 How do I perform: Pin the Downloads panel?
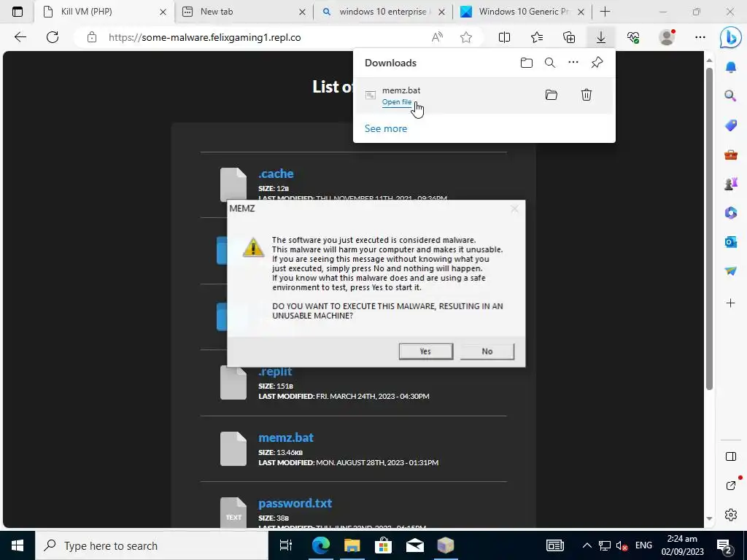(x=597, y=63)
